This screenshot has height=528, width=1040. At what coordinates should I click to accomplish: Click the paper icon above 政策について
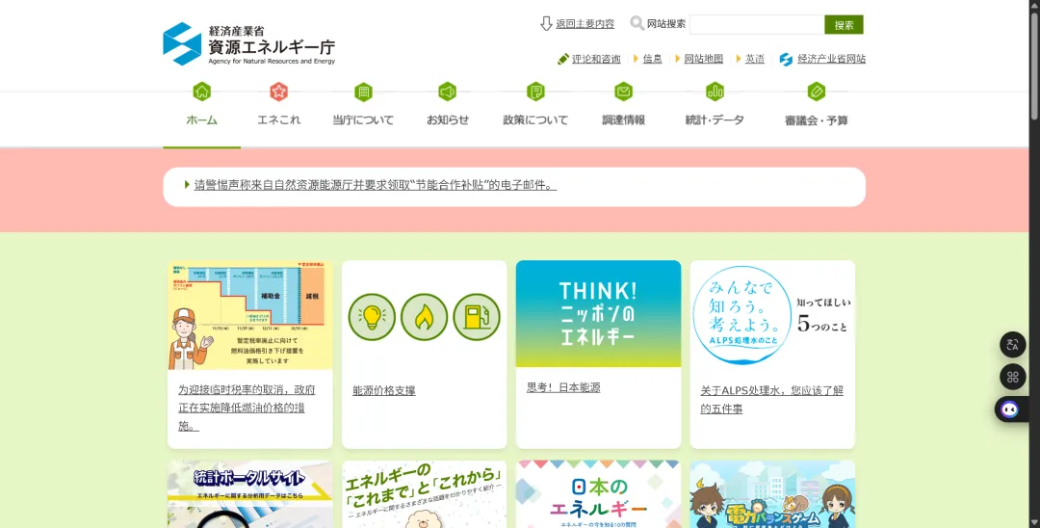(x=535, y=92)
